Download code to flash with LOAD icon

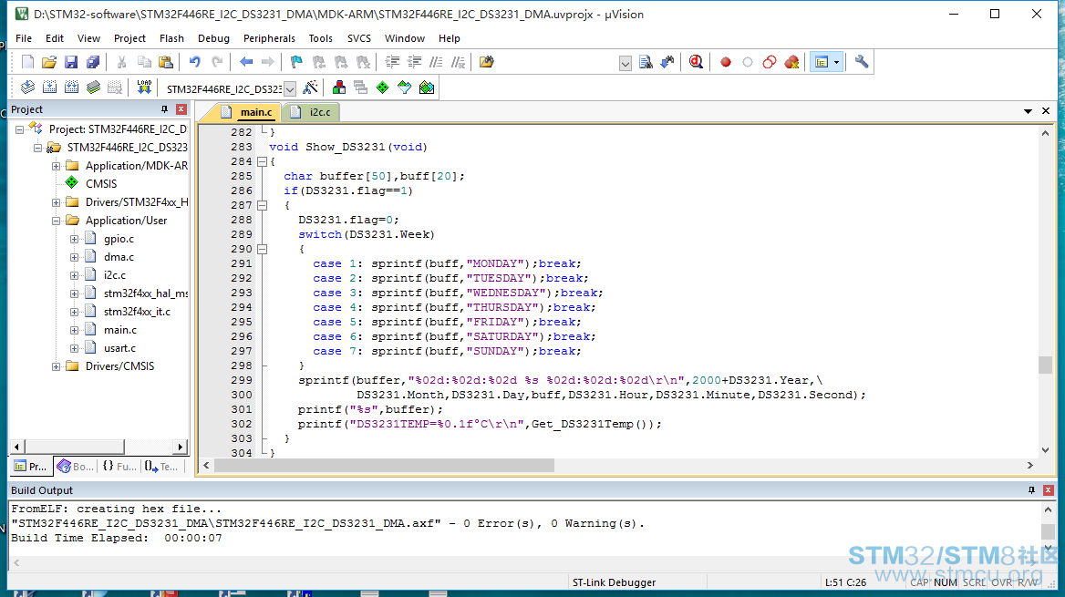(x=144, y=87)
